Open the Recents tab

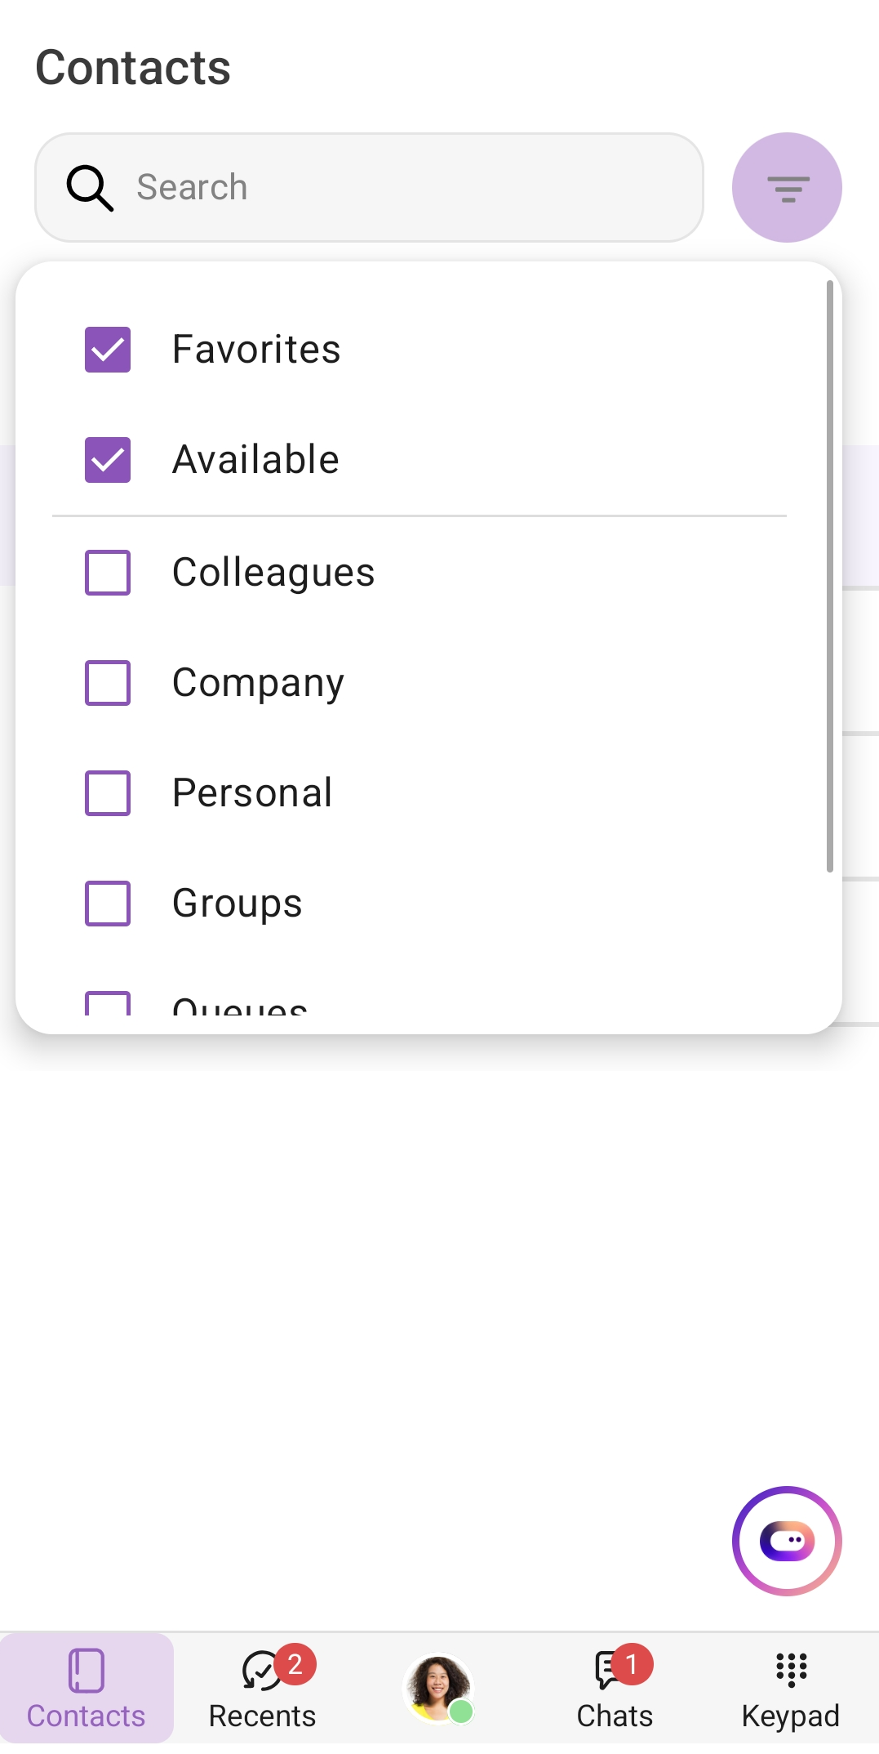[262, 1689]
